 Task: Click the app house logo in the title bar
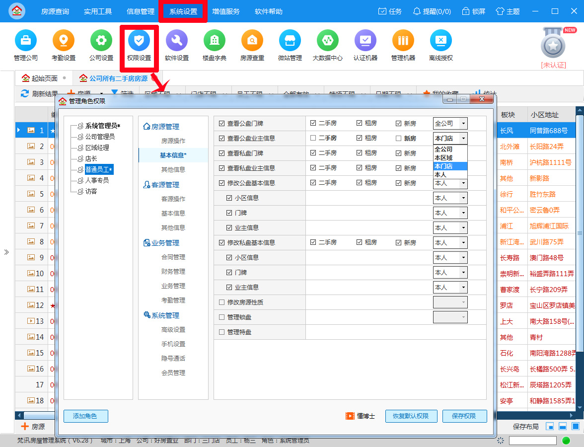pos(17,11)
